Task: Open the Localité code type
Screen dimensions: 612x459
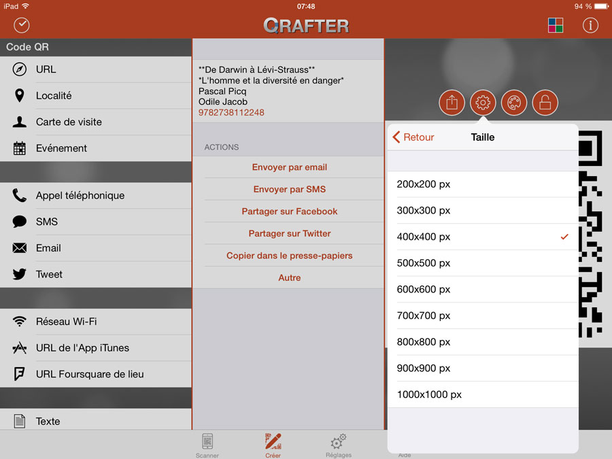Action: tap(96, 96)
